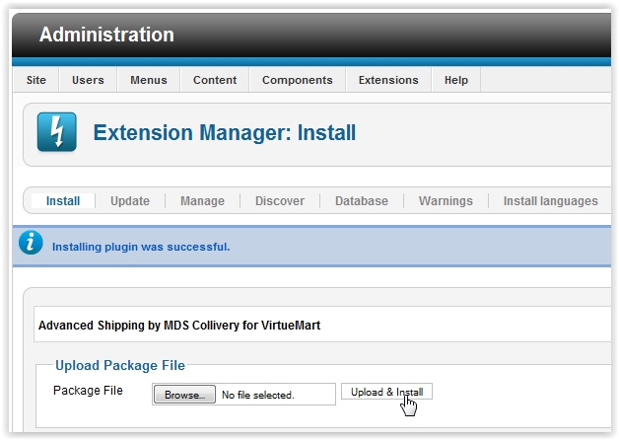Viewport: 619px width, 440px height.
Task: Open the Content menu
Action: [214, 80]
